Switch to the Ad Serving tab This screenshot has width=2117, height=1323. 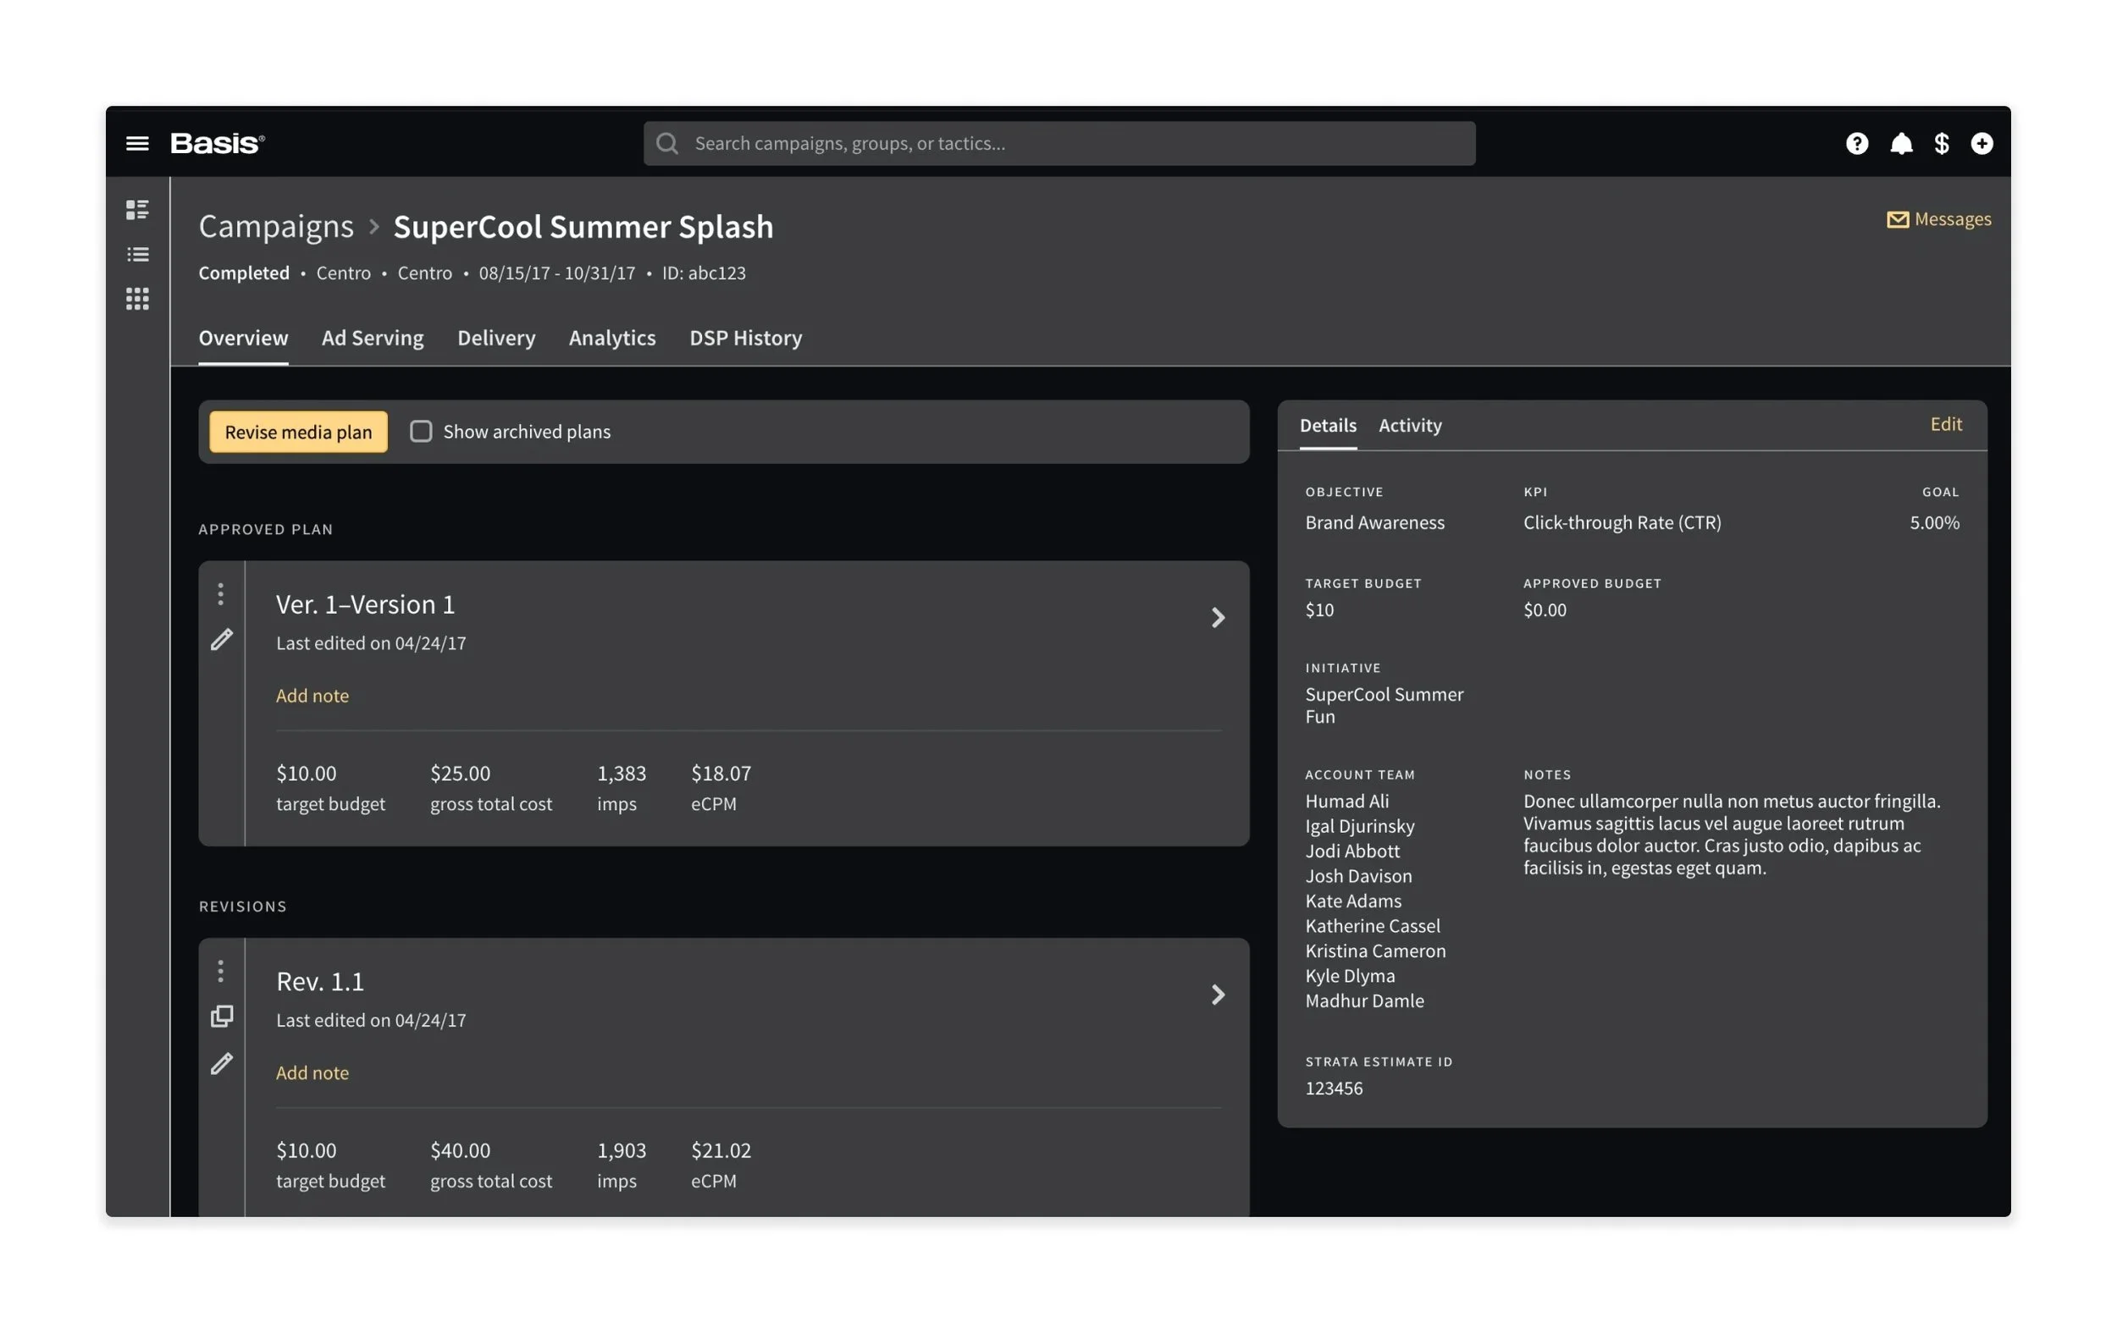pyautogui.click(x=372, y=338)
